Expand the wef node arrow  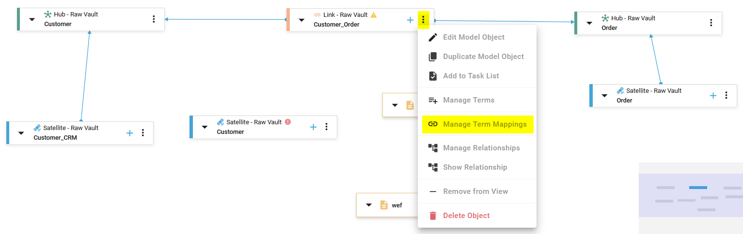pos(369,205)
